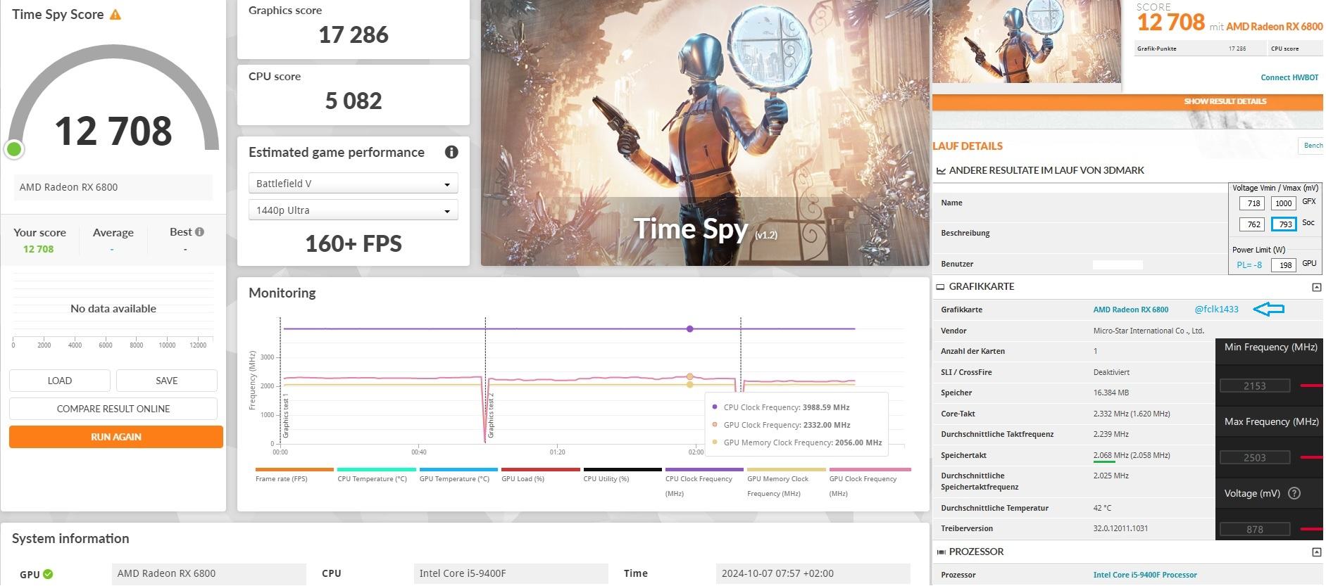
Task: Click the Graphics test 1 marker in chart
Action: pos(286,416)
